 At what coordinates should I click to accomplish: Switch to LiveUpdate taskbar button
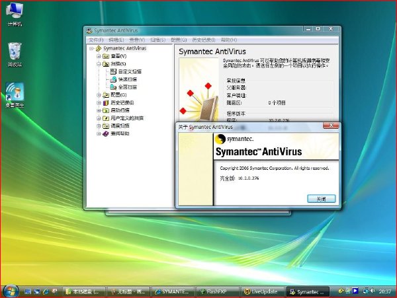tap(263, 291)
